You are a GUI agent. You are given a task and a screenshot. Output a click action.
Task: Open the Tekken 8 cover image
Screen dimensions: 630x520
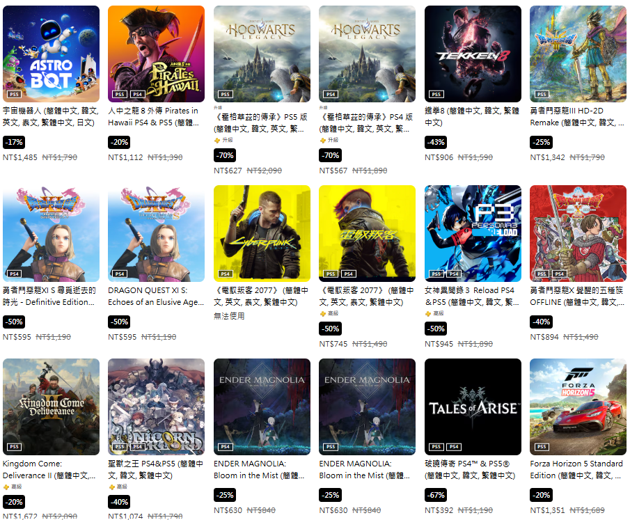click(x=473, y=54)
